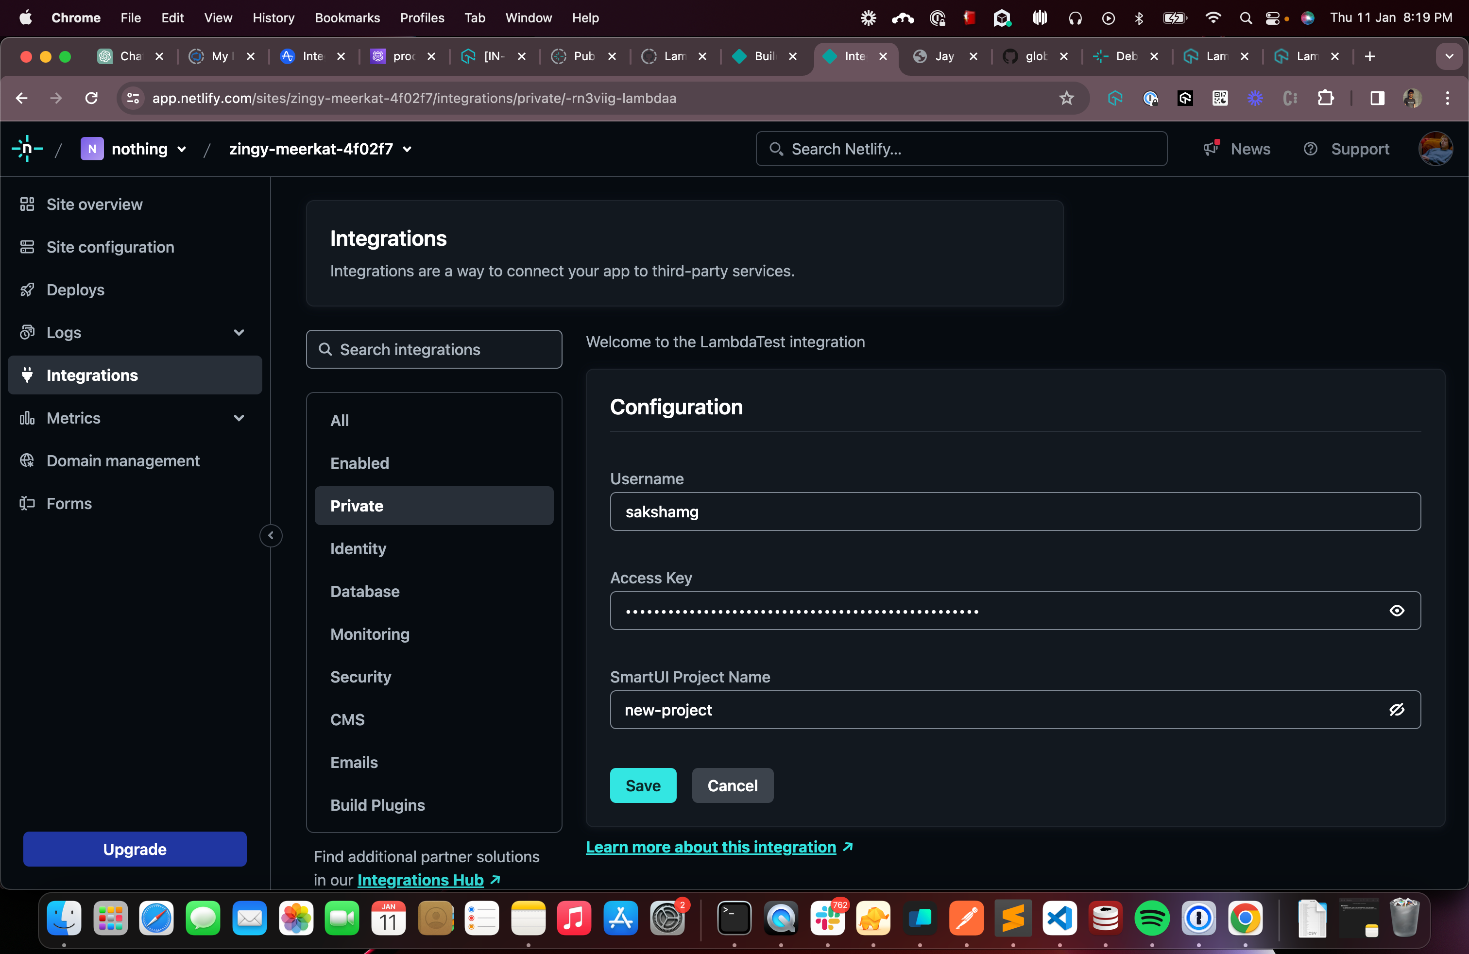Collapse the left sidebar panel
Viewport: 1469px width, 954px height.
coord(271,536)
